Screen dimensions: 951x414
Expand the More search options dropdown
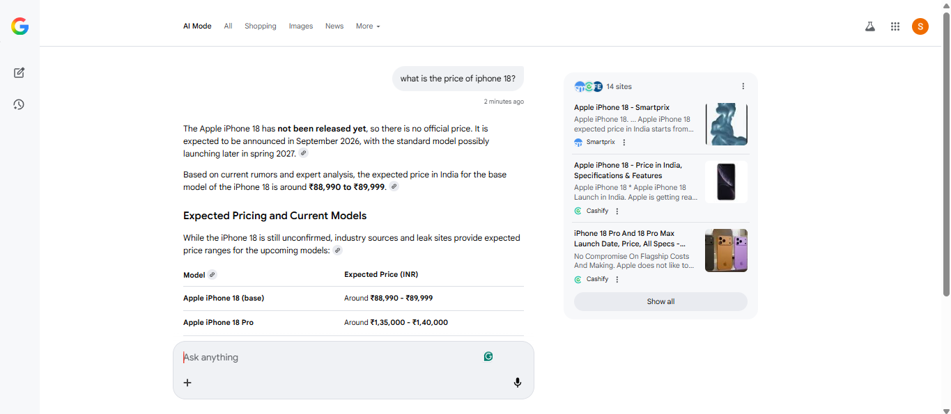(x=368, y=26)
